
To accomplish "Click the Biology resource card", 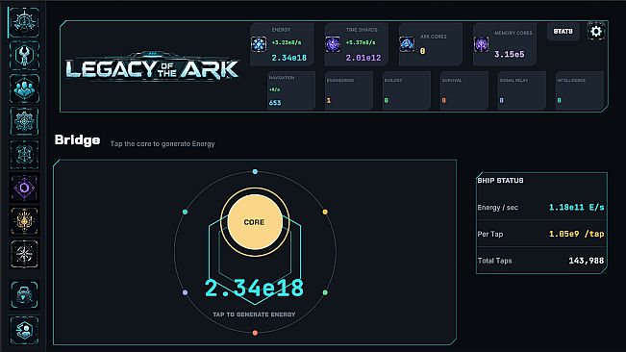I will pos(407,90).
